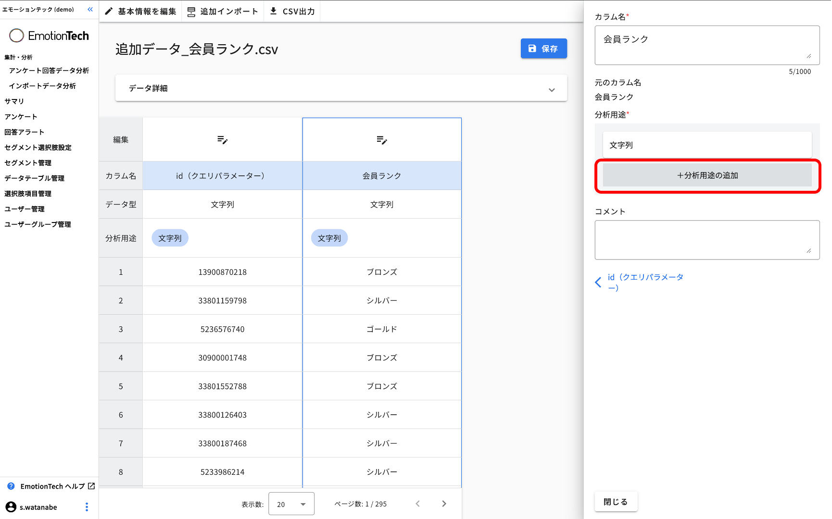Viewport: 832px width, 519px height.
Task: Click edit icon for id column
Action: [222, 140]
